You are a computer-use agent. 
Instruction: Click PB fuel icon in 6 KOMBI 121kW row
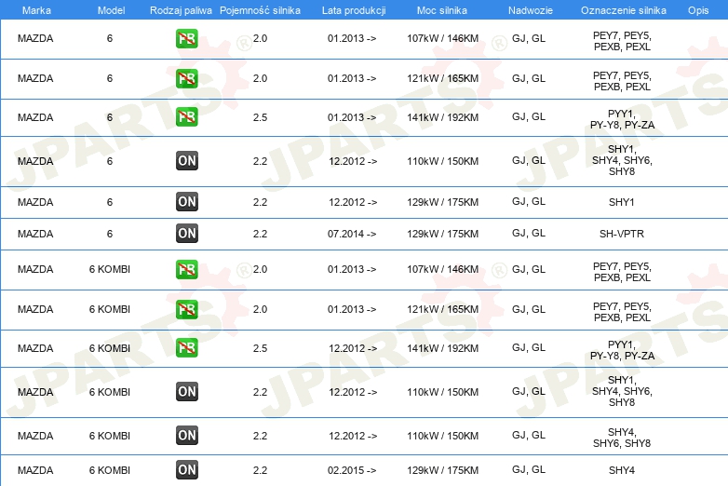(x=186, y=310)
